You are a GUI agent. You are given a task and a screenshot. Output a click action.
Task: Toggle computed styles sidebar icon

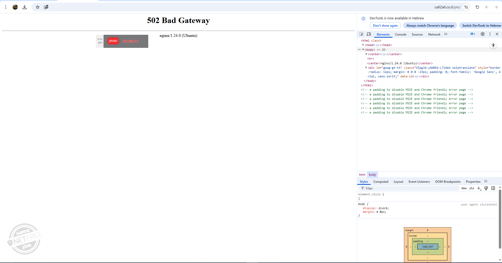[x=493, y=188]
